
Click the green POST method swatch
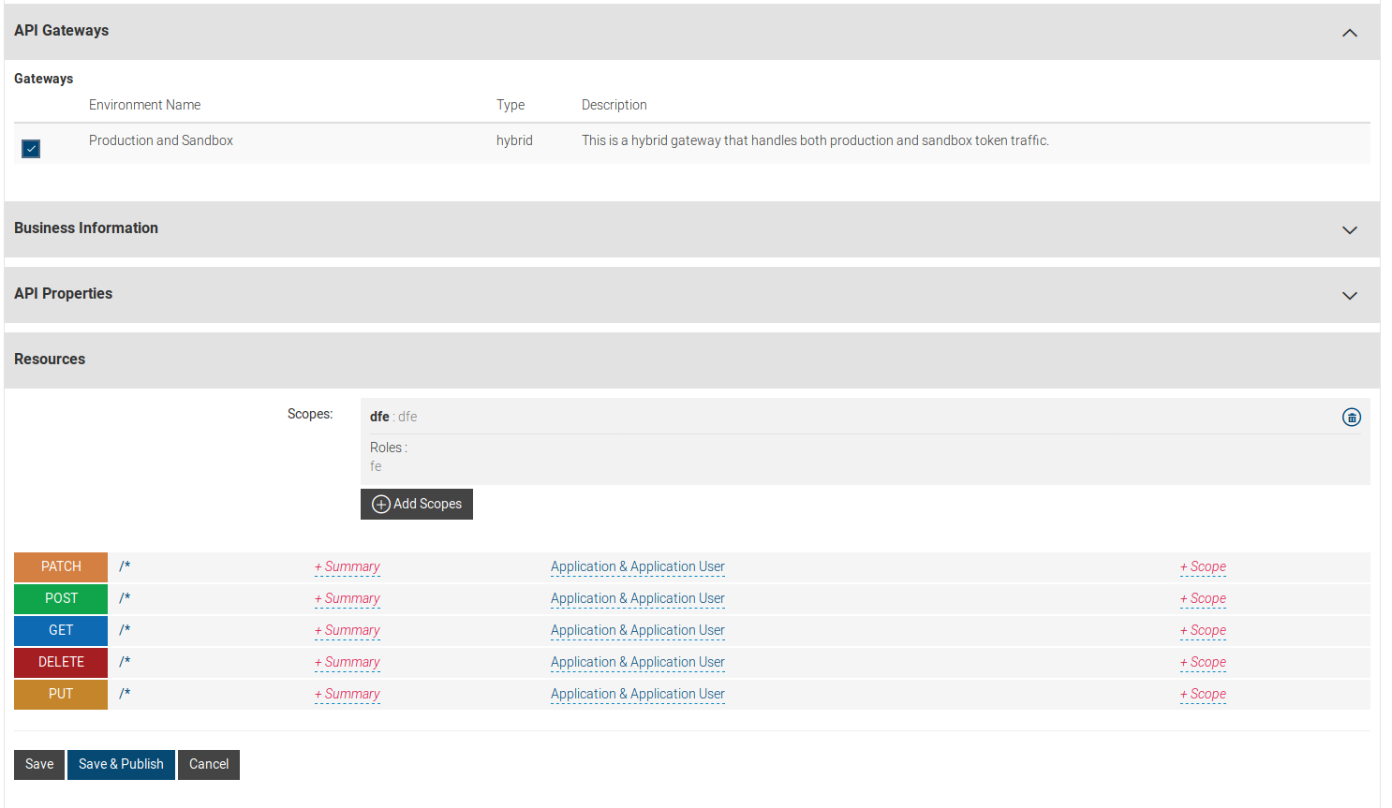click(x=60, y=597)
